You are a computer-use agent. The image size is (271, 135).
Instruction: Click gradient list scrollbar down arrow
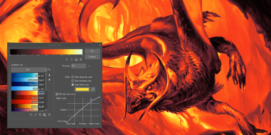tap(46, 110)
